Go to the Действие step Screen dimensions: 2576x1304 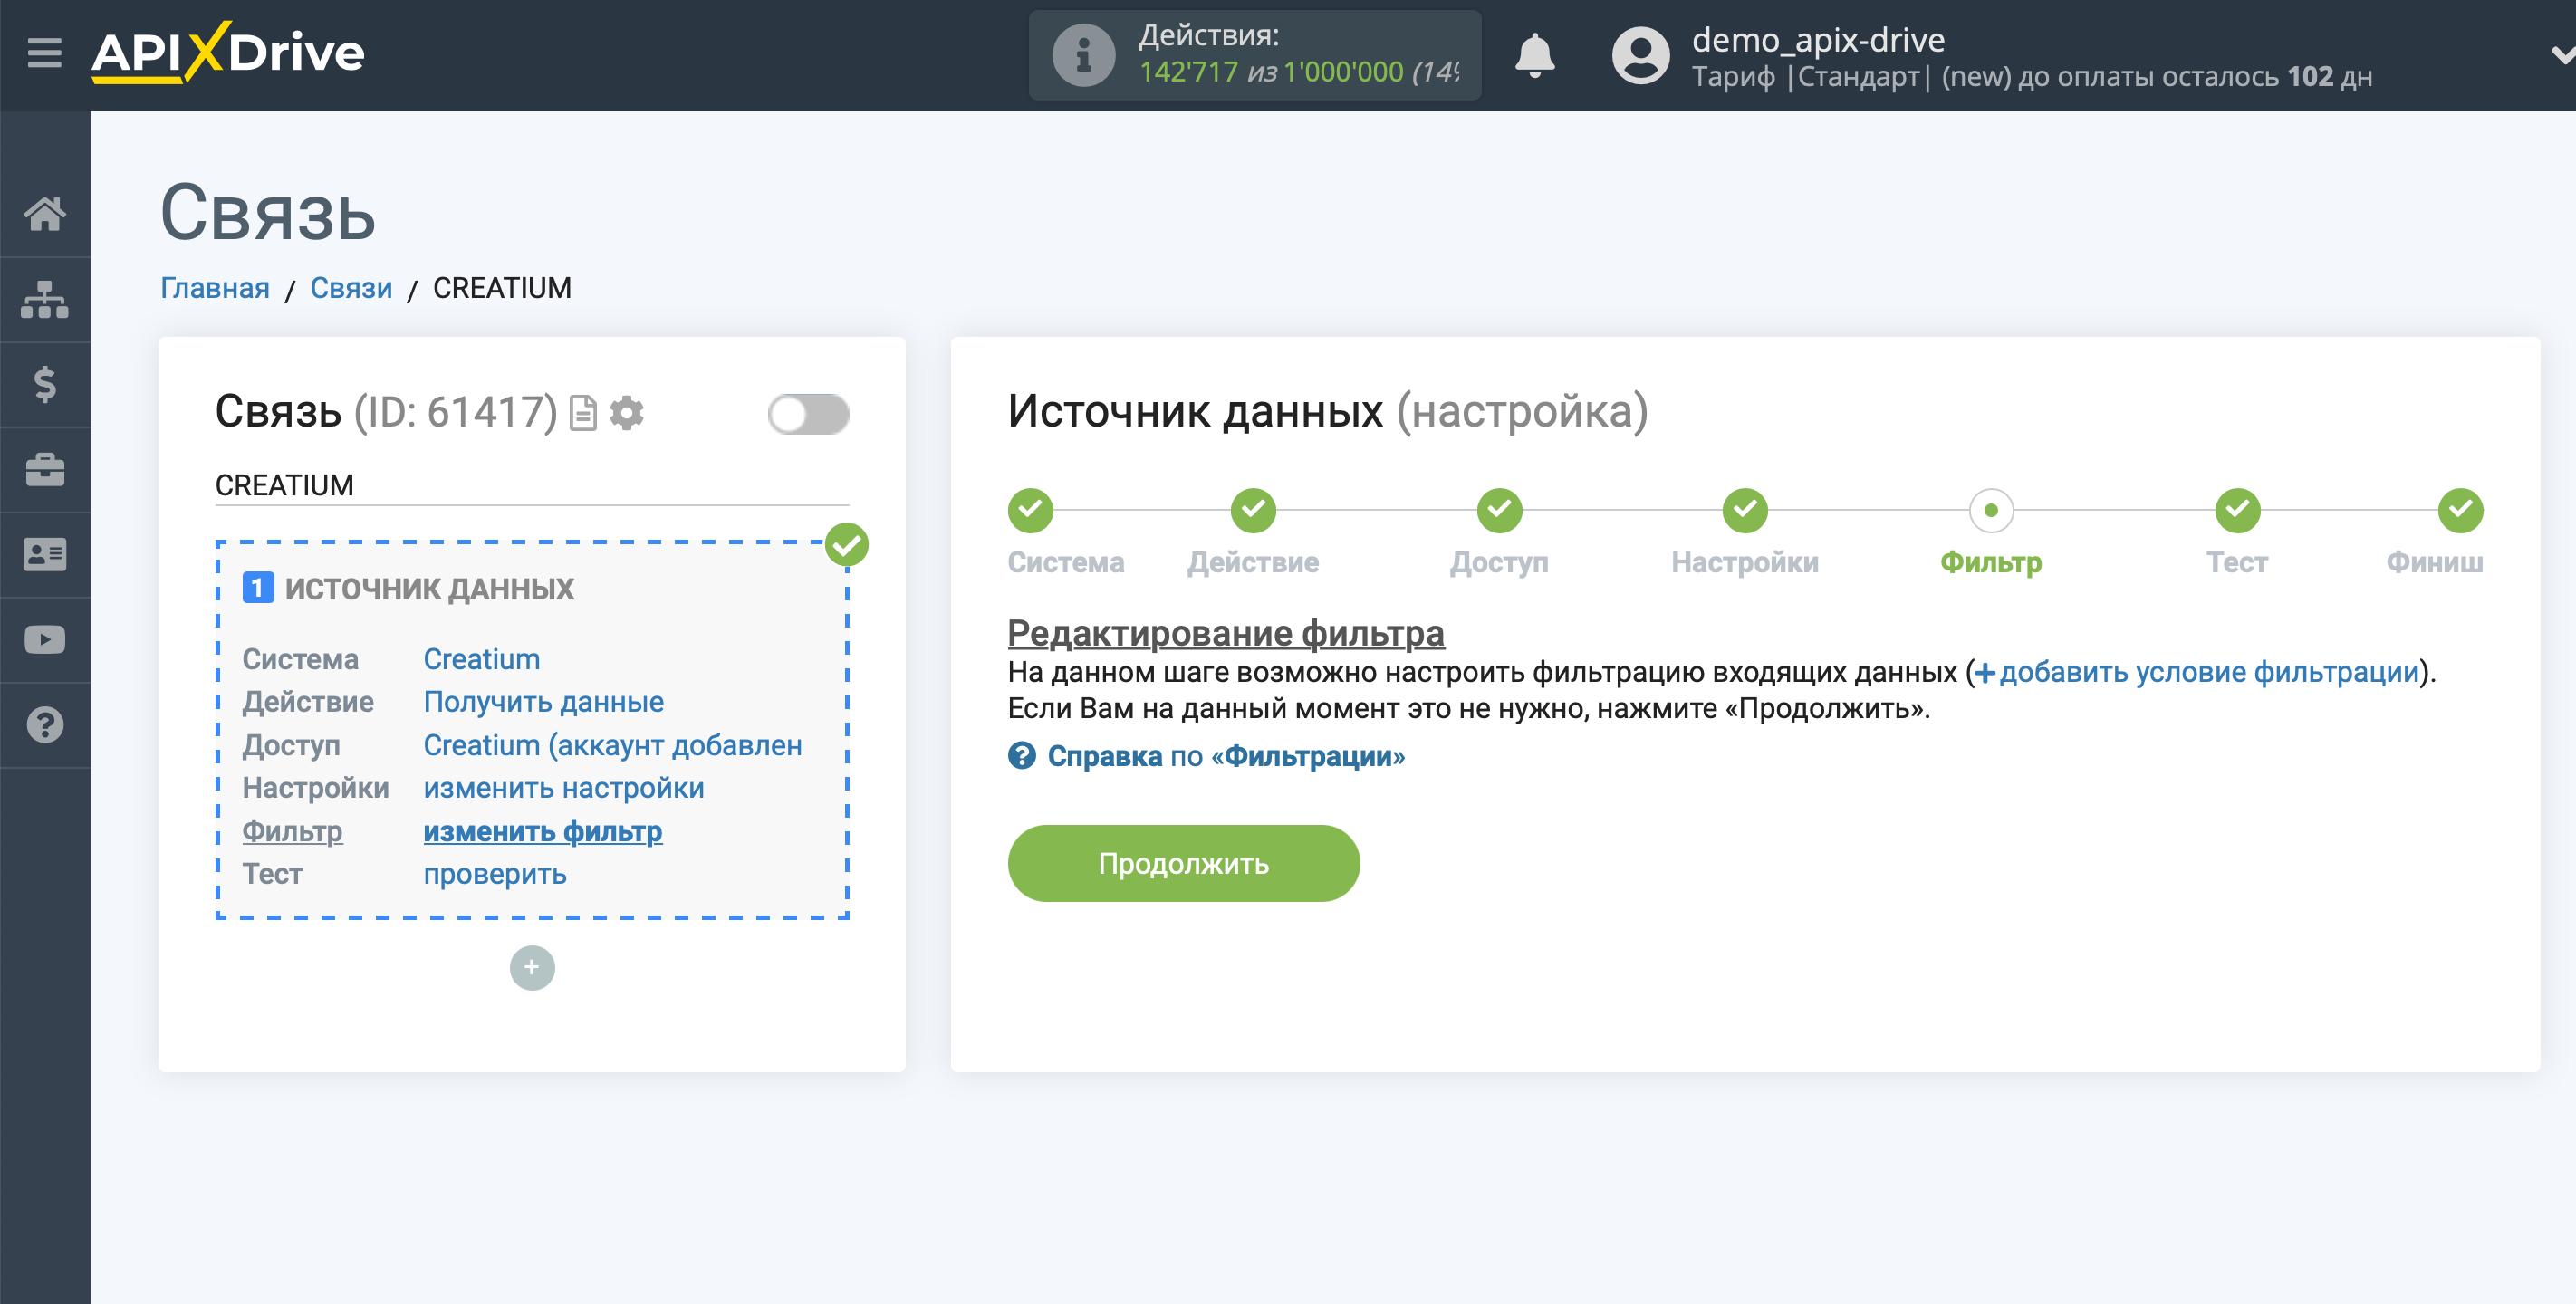click(1253, 511)
